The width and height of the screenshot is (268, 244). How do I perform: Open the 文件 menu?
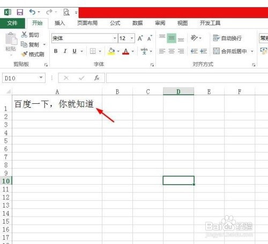click(x=12, y=23)
